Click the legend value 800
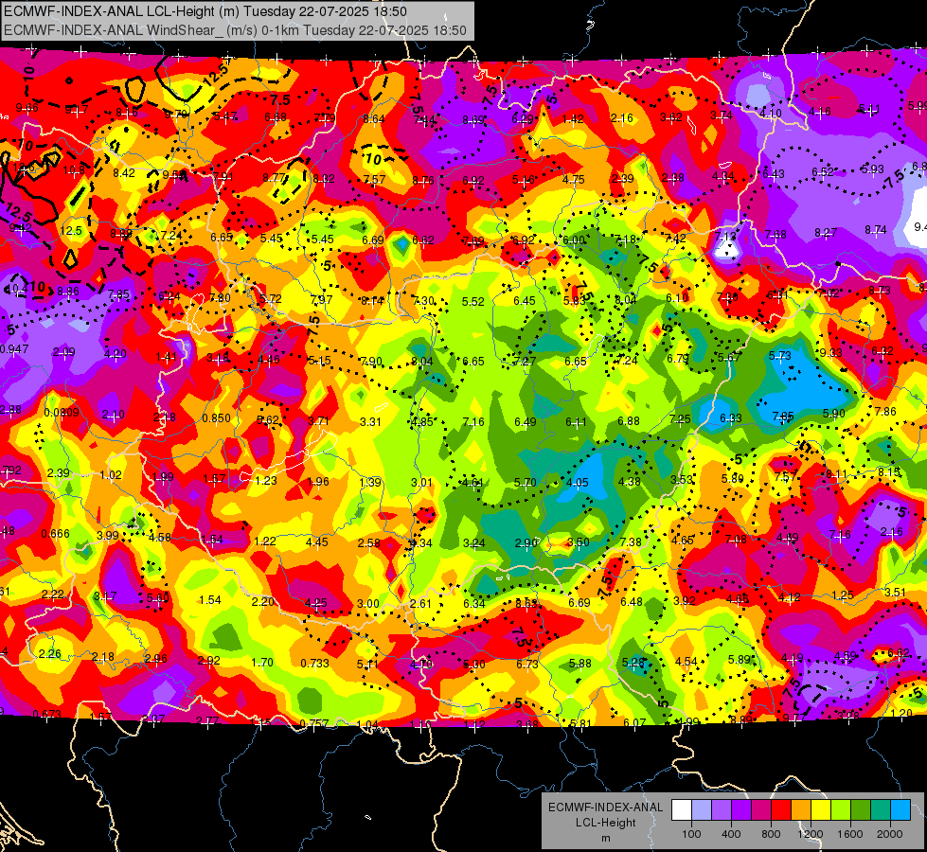The image size is (927, 852). click(771, 834)
